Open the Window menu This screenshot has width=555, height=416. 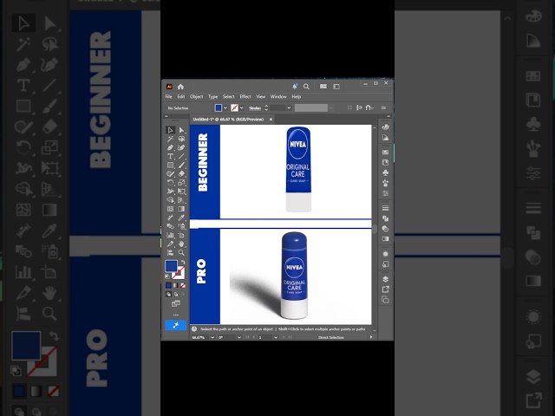click(278, 96)
